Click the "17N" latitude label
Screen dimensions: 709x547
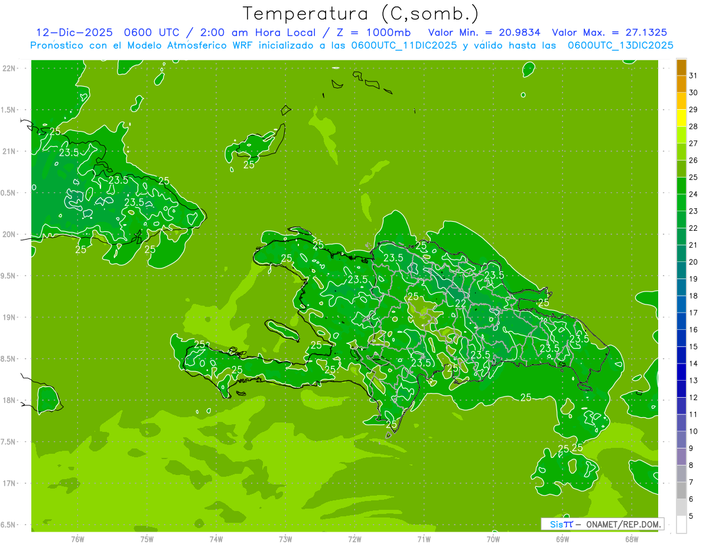[x=9, y=484]
